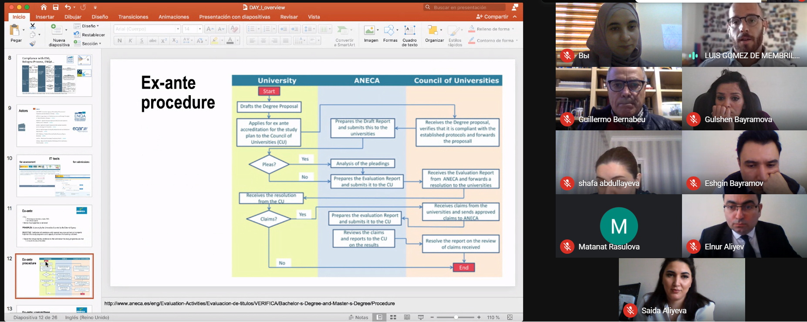Align text left
The width and height of the screenshot is (807, 322).
tap(252, 40)
